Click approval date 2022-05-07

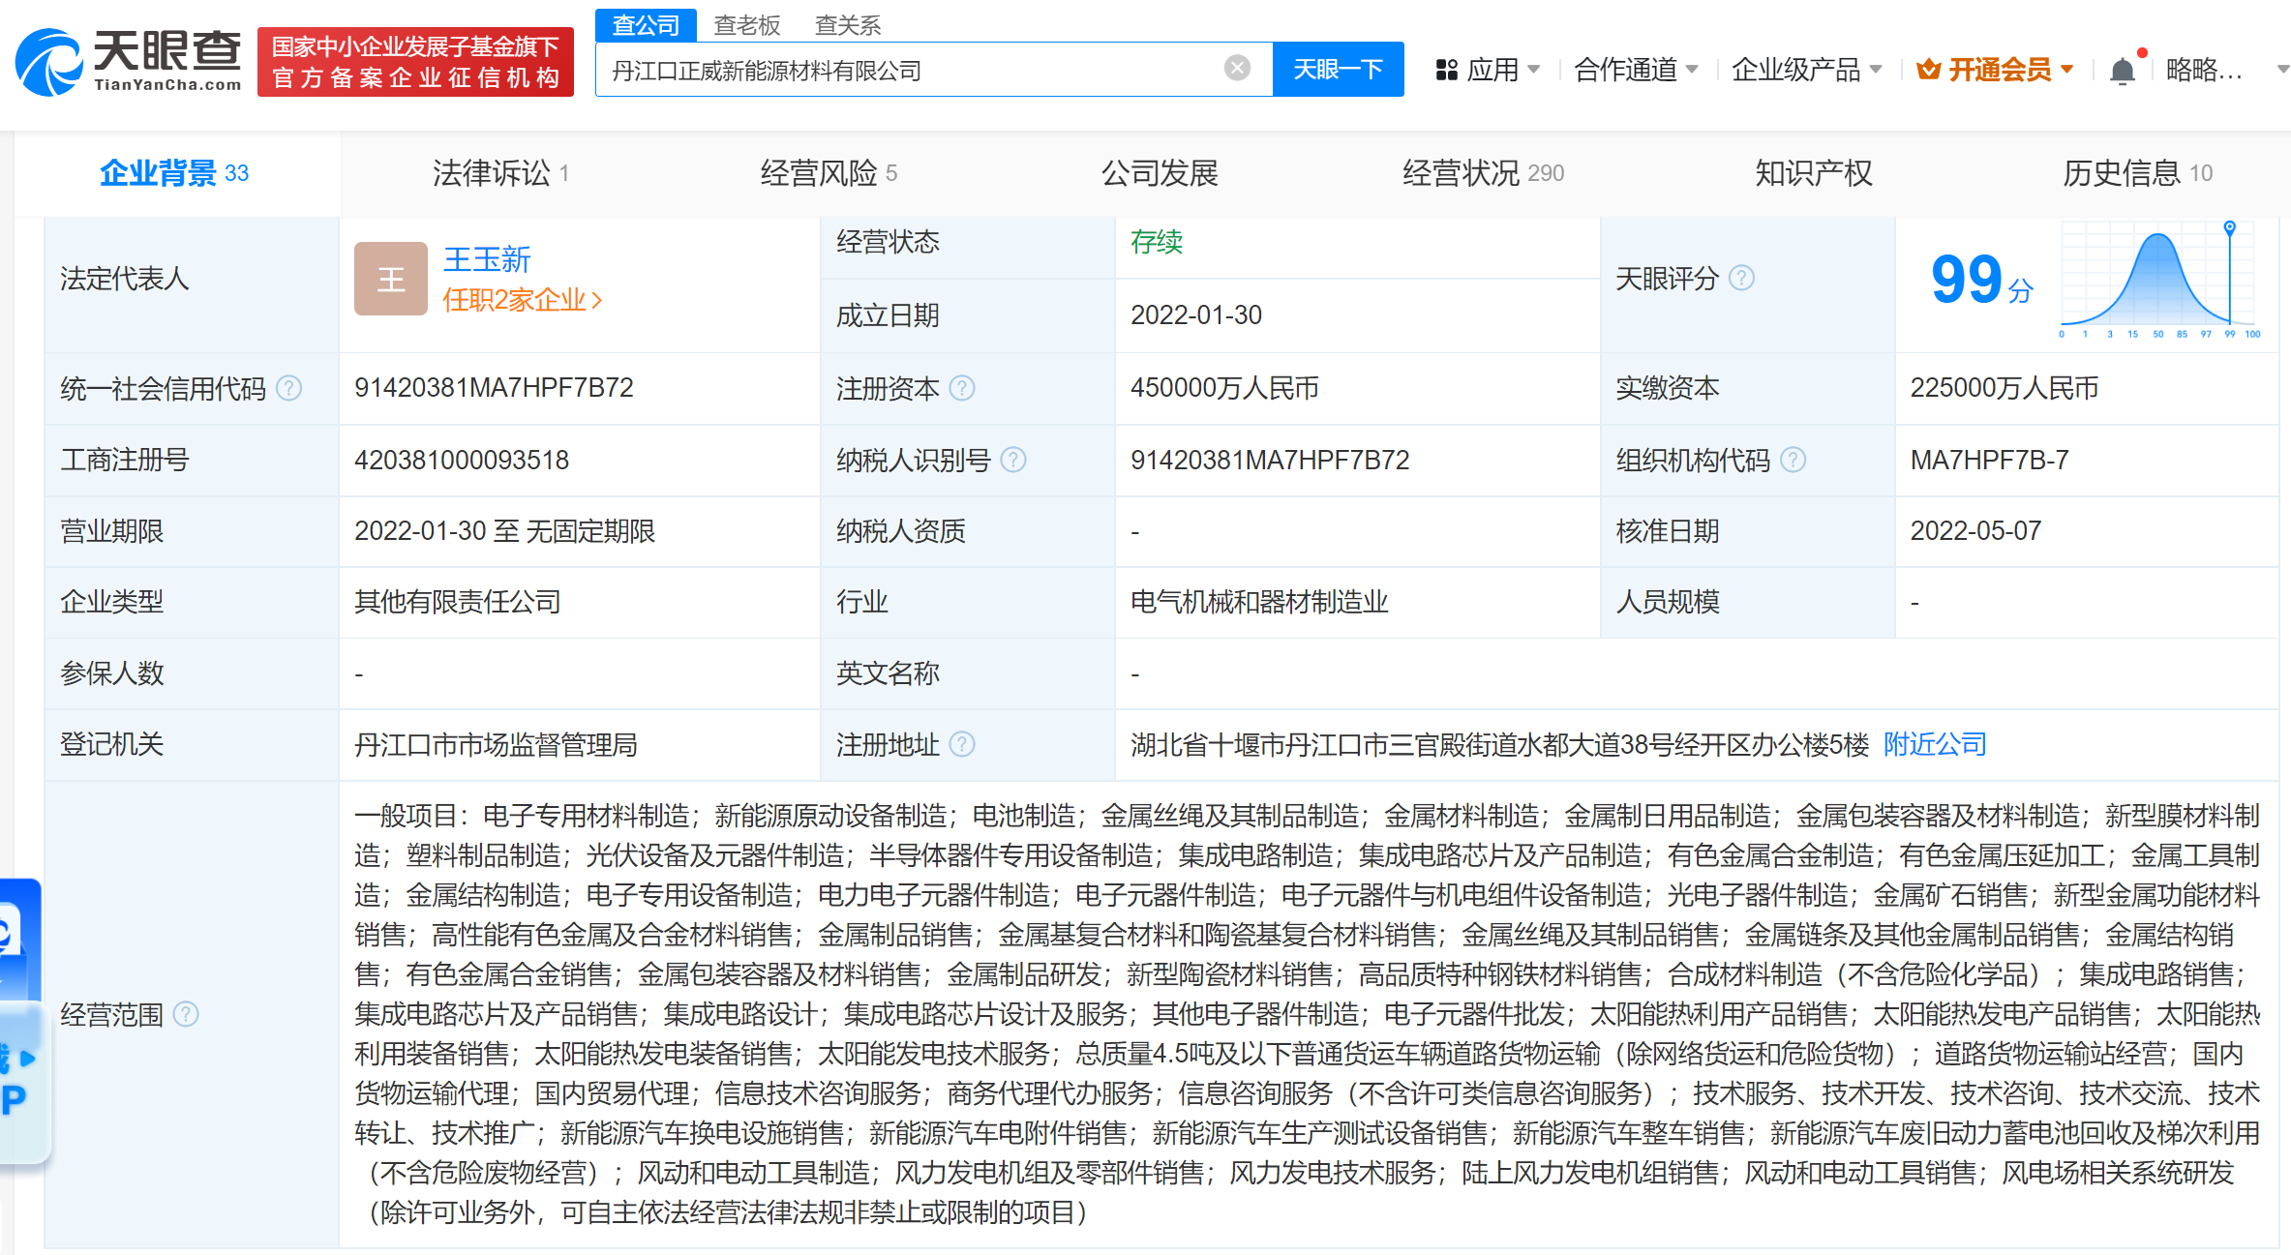(1975, 531)
